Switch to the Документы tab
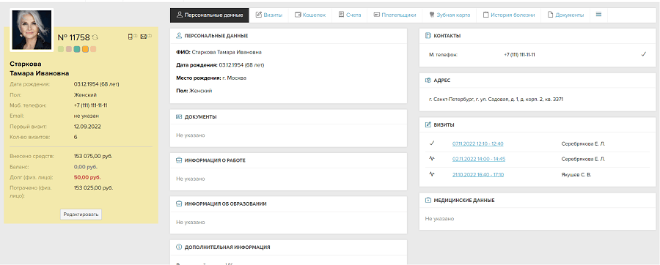 [x=565, y=15]
